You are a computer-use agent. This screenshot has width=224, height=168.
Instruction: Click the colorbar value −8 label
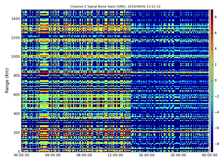(x=217, y=144)
